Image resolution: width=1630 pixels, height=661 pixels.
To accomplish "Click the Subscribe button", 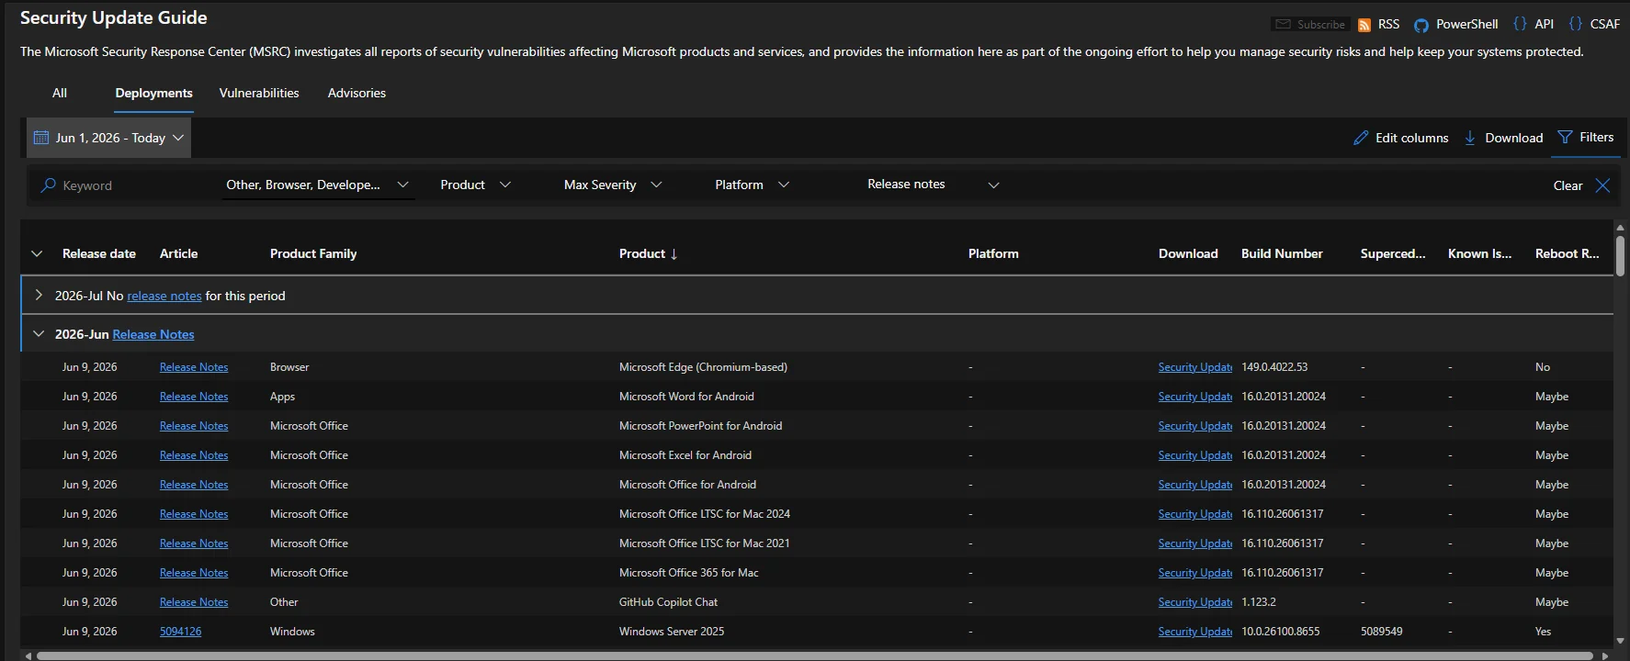I will tap(1311, 25).
